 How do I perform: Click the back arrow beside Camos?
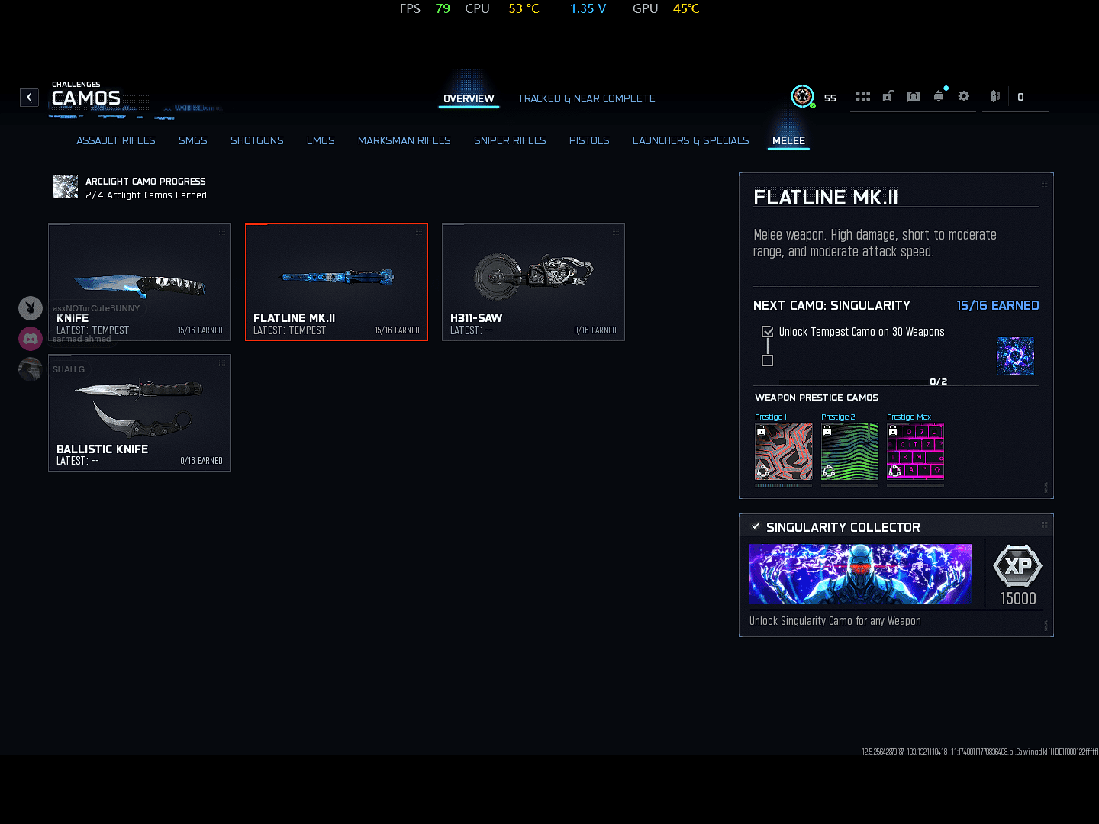pos(29,97)
